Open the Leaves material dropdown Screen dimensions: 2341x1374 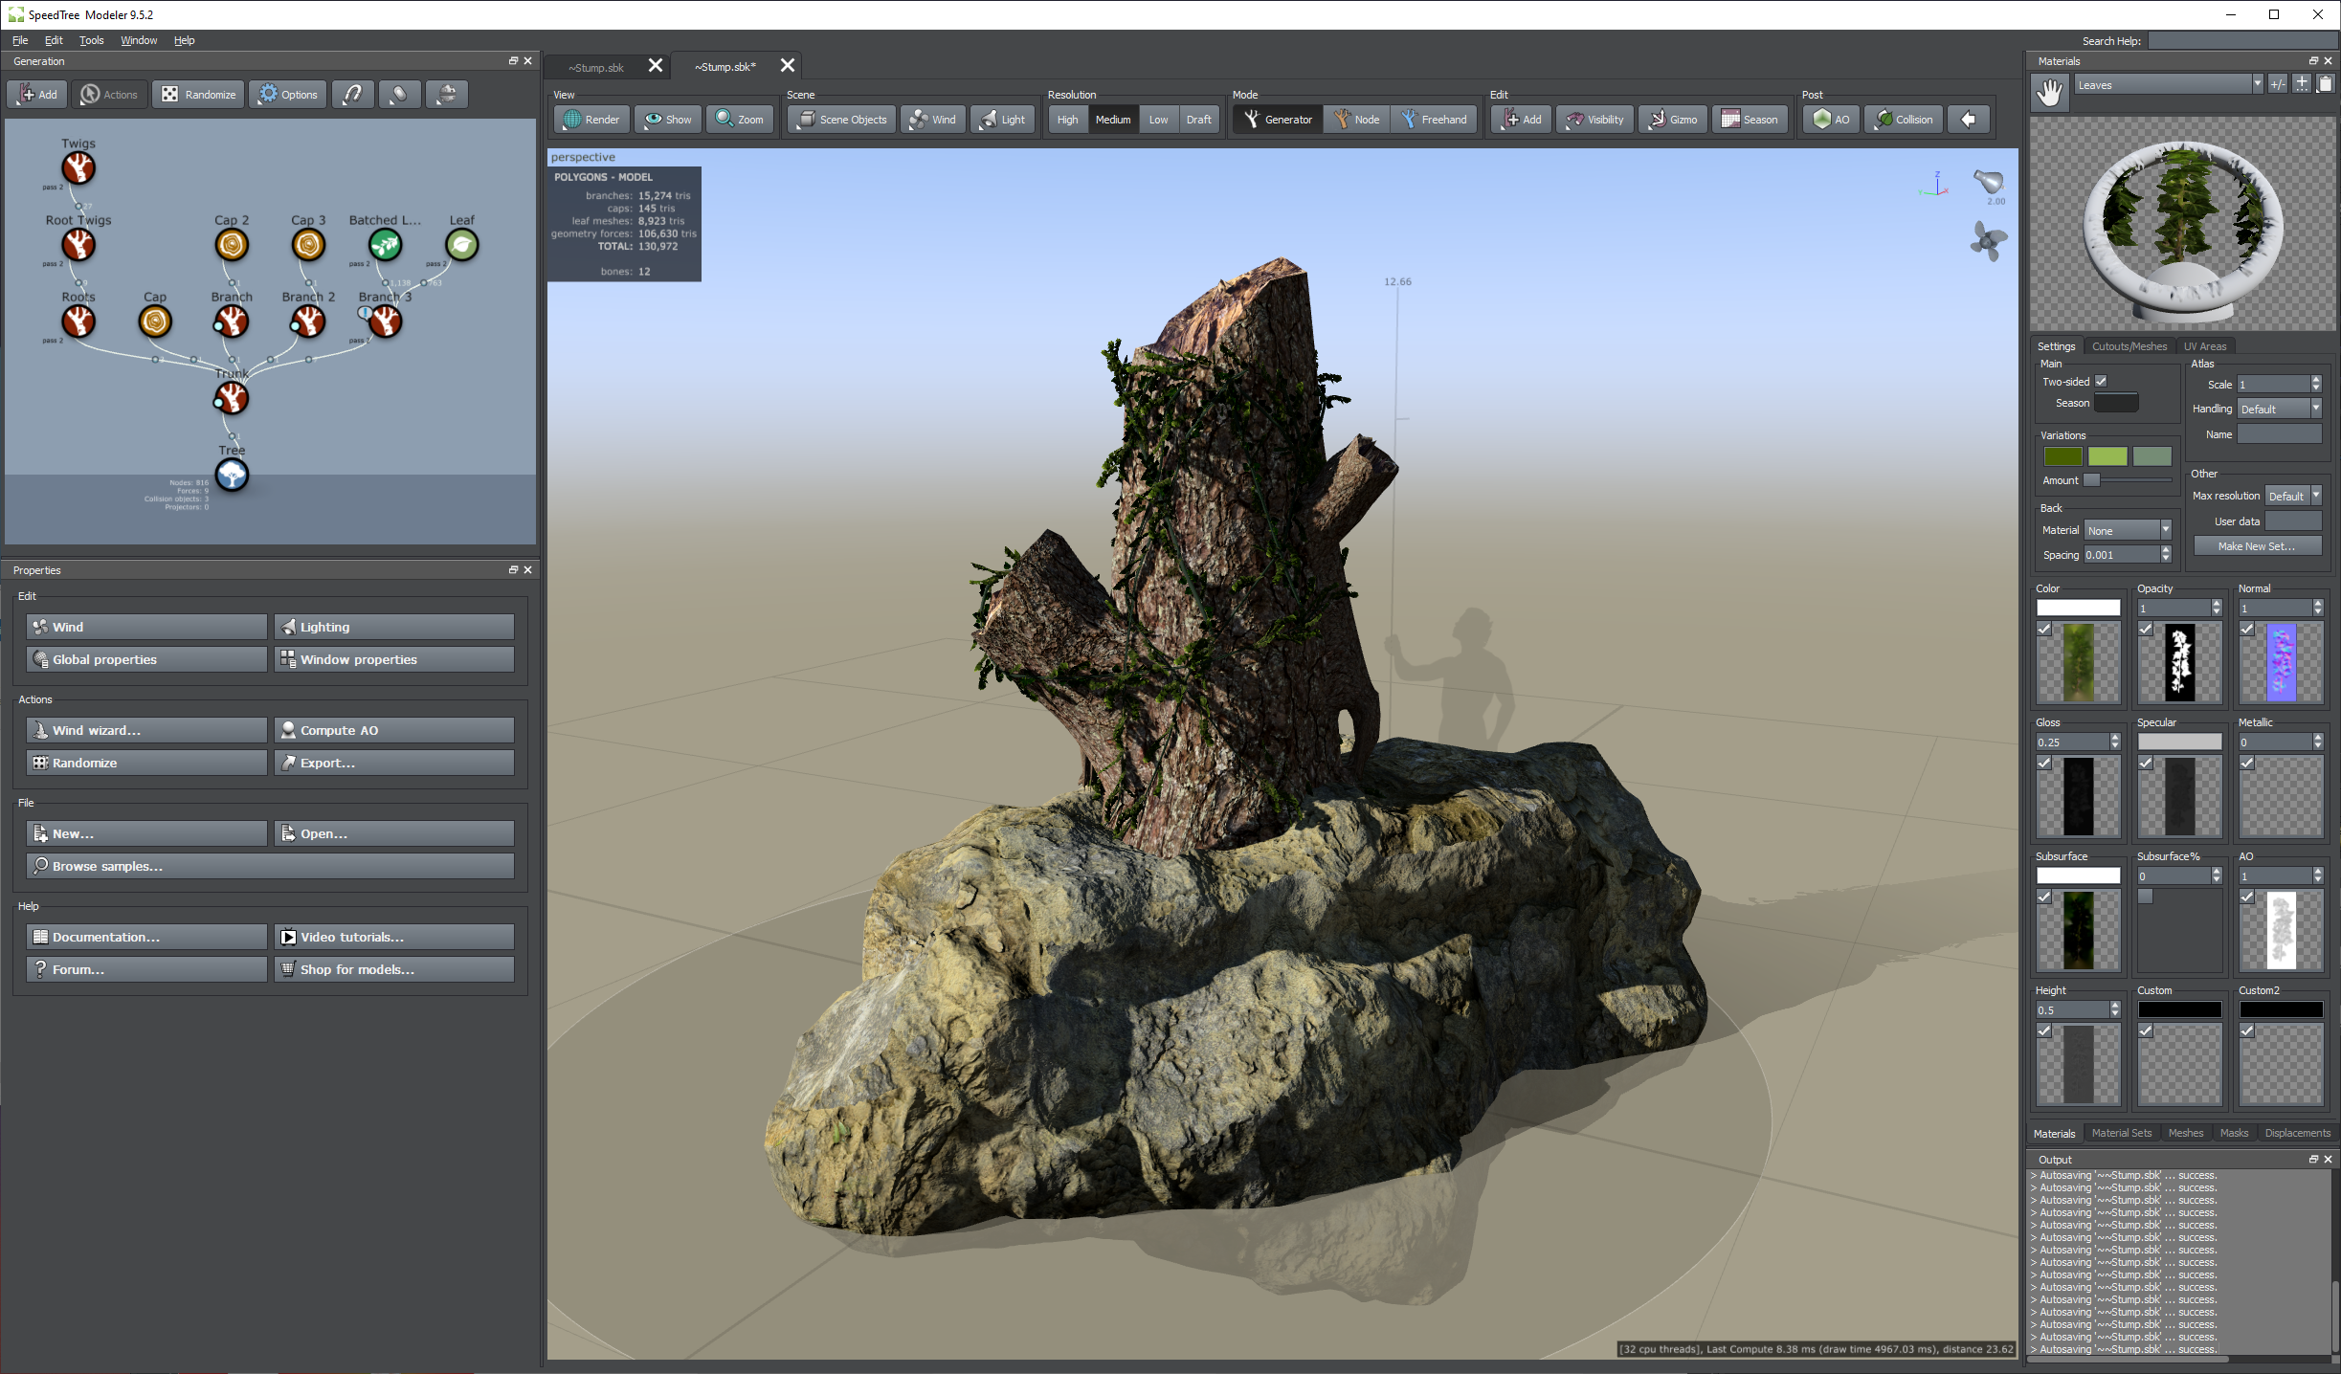2257,85
